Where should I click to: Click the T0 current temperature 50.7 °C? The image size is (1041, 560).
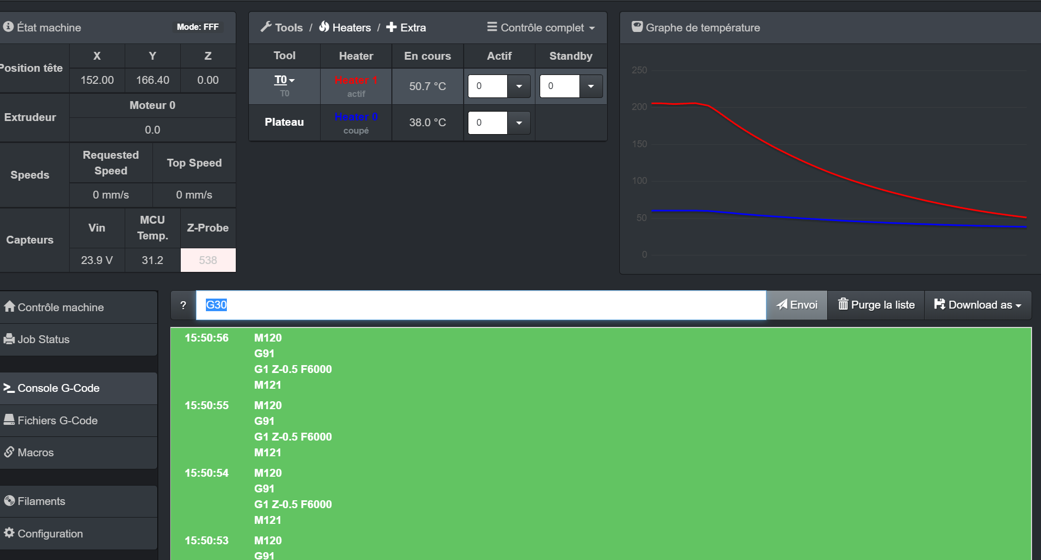click(428, 86)
